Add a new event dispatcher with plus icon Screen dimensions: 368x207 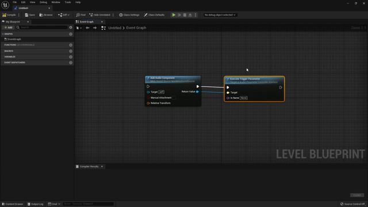(71, 63)
